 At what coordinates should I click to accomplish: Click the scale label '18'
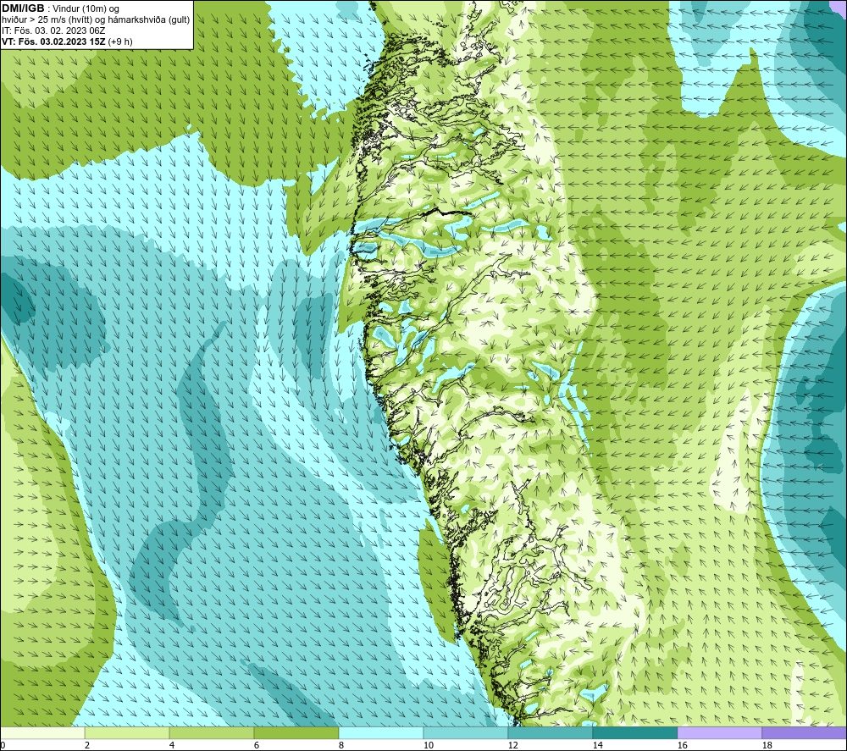pyautogui.click(x=767, y=745)
